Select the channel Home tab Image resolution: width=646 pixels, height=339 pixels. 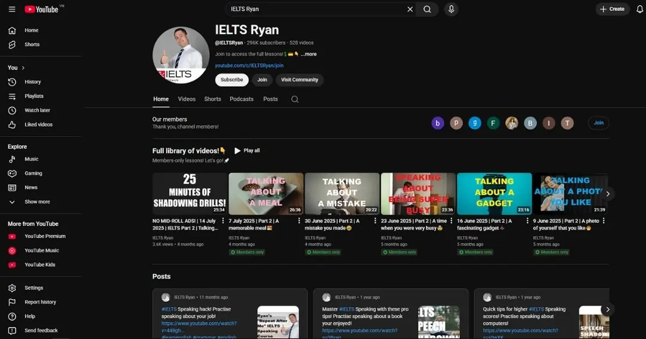(161, 99)
